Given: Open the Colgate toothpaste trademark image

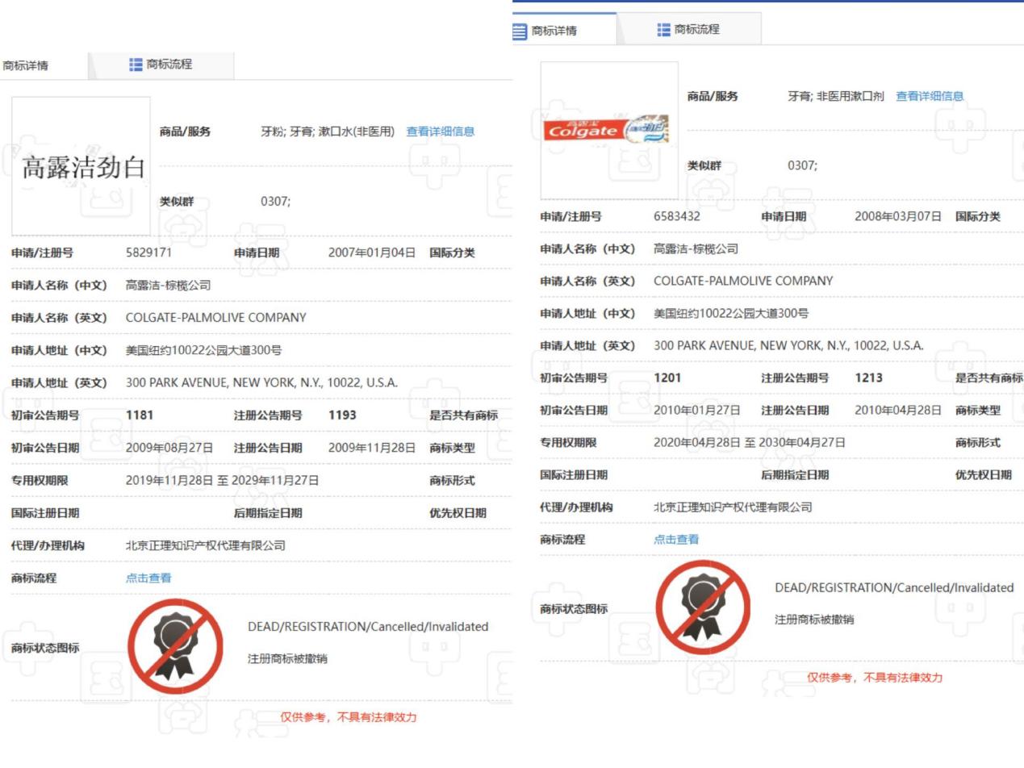Looking at the screenshot, I should [x=609, y=131].
